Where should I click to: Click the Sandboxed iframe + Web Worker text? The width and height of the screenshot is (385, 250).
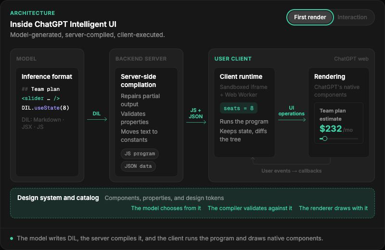click(244, 91)
